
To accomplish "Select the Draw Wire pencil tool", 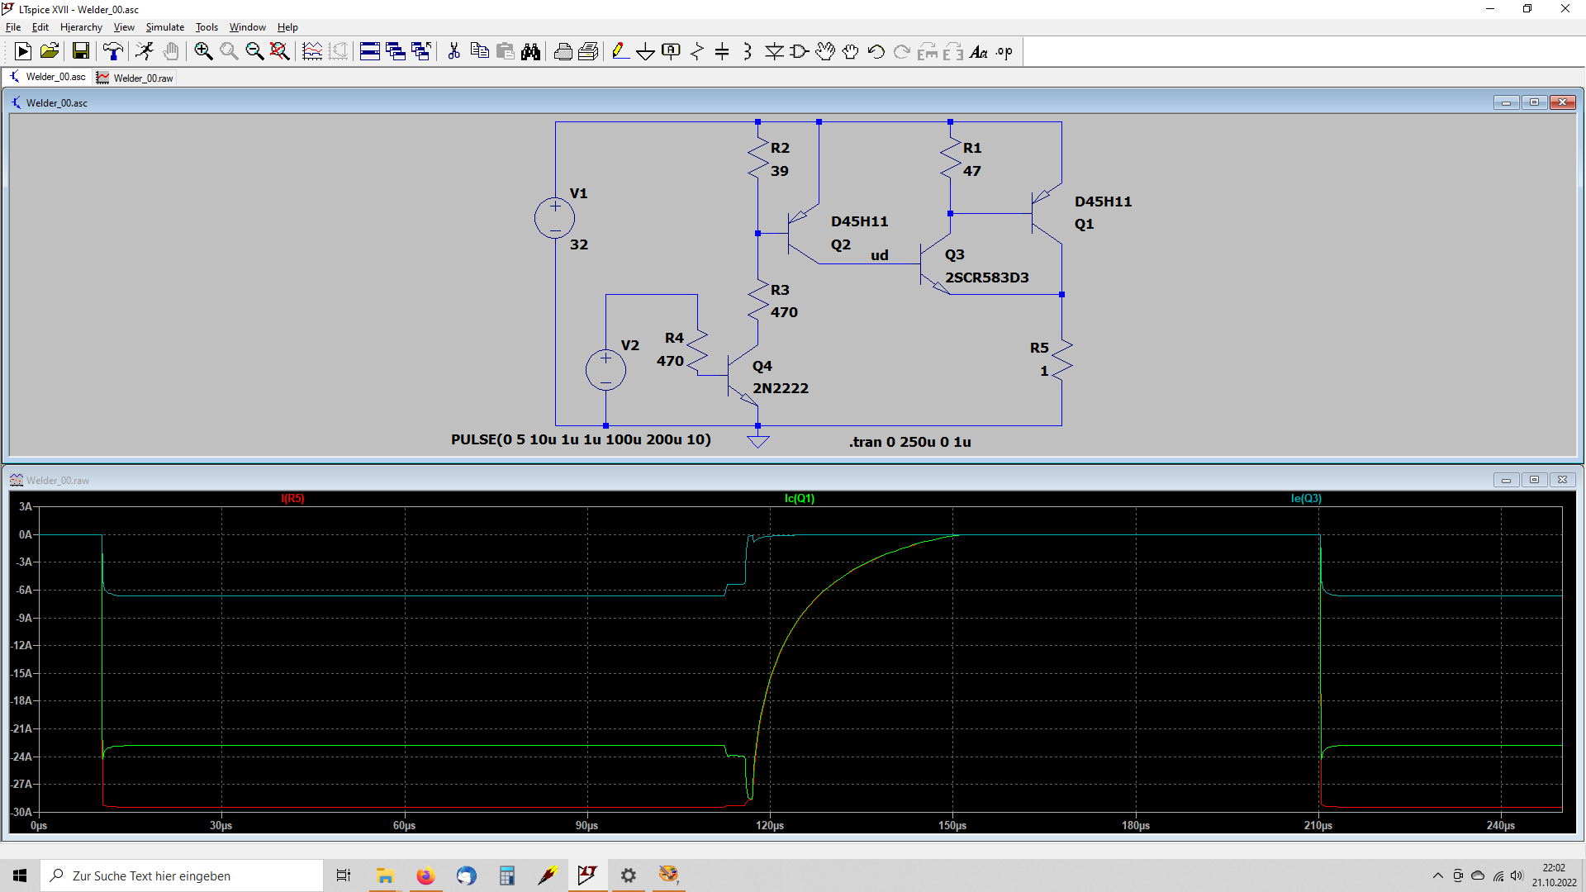I will [x=620, y=52].
